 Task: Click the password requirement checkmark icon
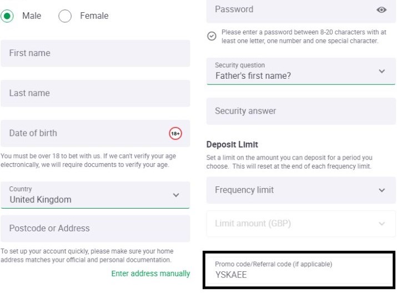coord(212,36)
